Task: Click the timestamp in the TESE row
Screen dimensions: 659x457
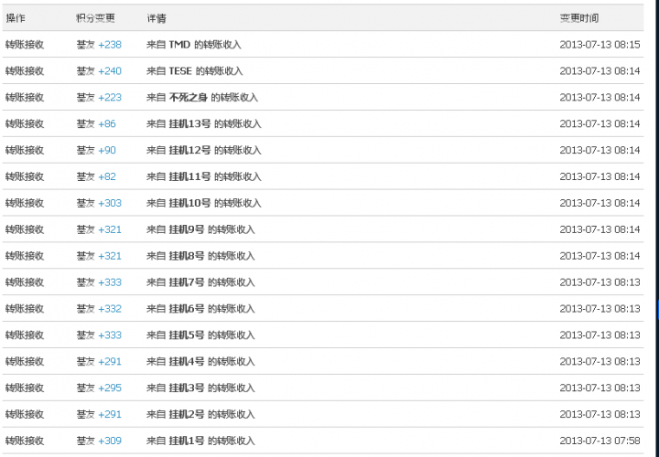Action: 600,71
